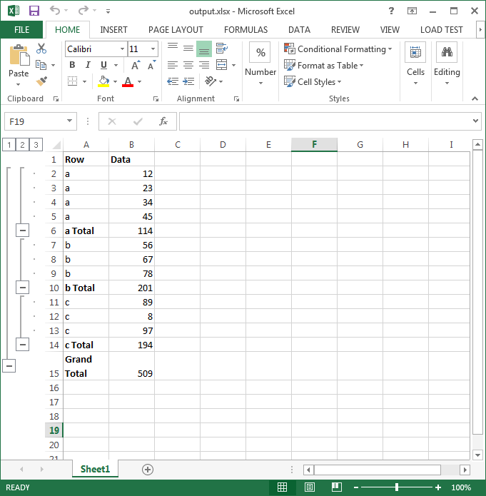Screen dimensions: 486x496
Task: Collapse the 'a Total' outline group
Action: 23,231
